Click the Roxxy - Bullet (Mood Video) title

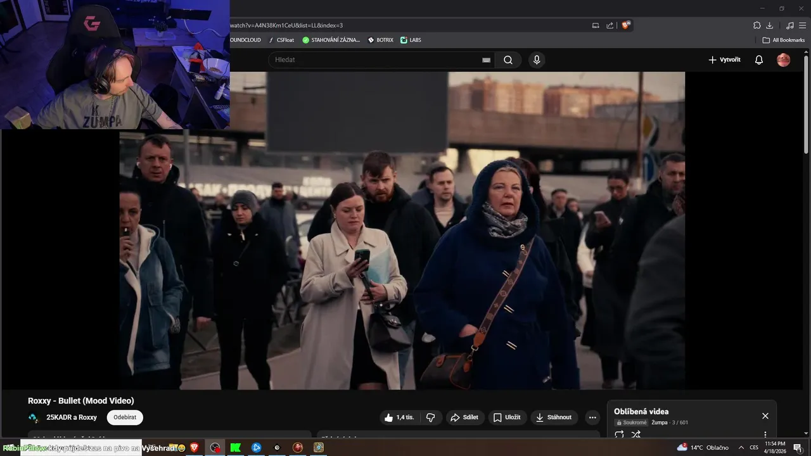81,400
